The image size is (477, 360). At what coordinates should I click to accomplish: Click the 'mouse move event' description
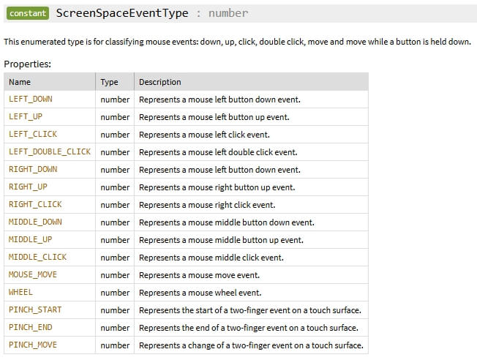click(x=199, y=275)
